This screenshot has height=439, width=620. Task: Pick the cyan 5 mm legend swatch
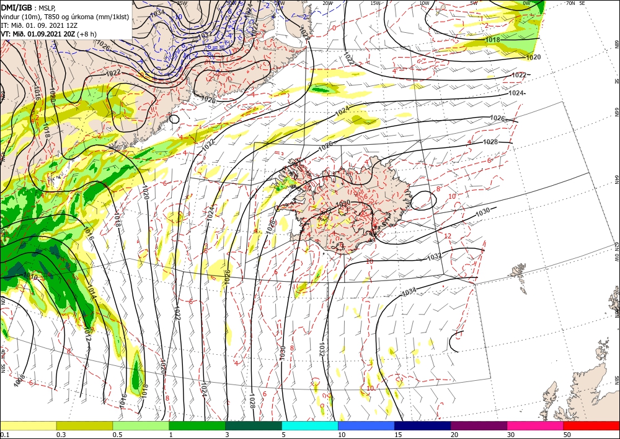click(x=310, y=425)
